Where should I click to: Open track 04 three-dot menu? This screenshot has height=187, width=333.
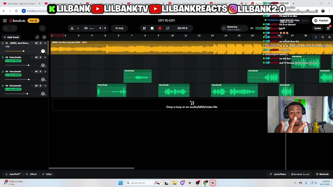pyautogui.click(x=32, y=86)
